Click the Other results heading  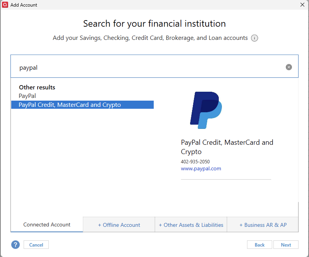pyautogui.click(x=37, y=87)
